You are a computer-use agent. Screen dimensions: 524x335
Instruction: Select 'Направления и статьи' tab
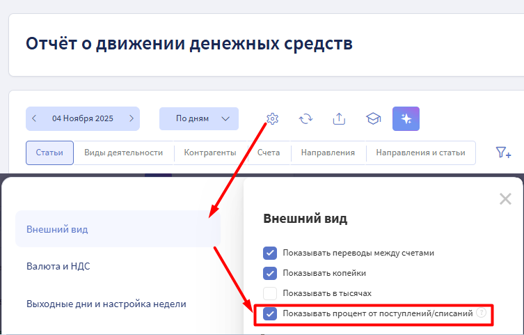[421, 153]
